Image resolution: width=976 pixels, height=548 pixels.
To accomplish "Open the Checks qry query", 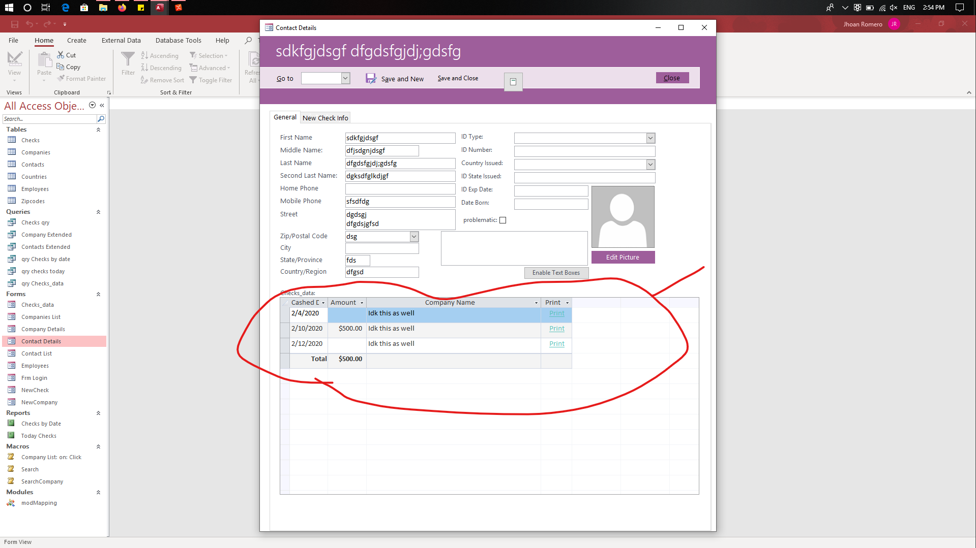I will pyautogui.click(x=35, y=222).
